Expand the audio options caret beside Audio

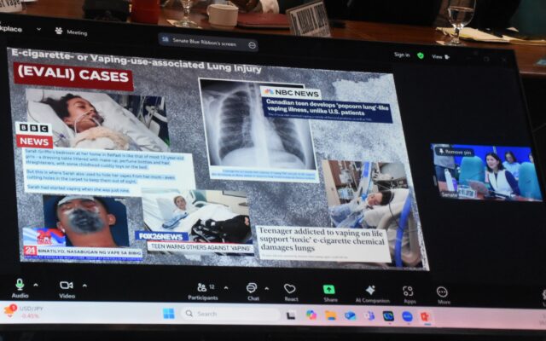point(36,285)
